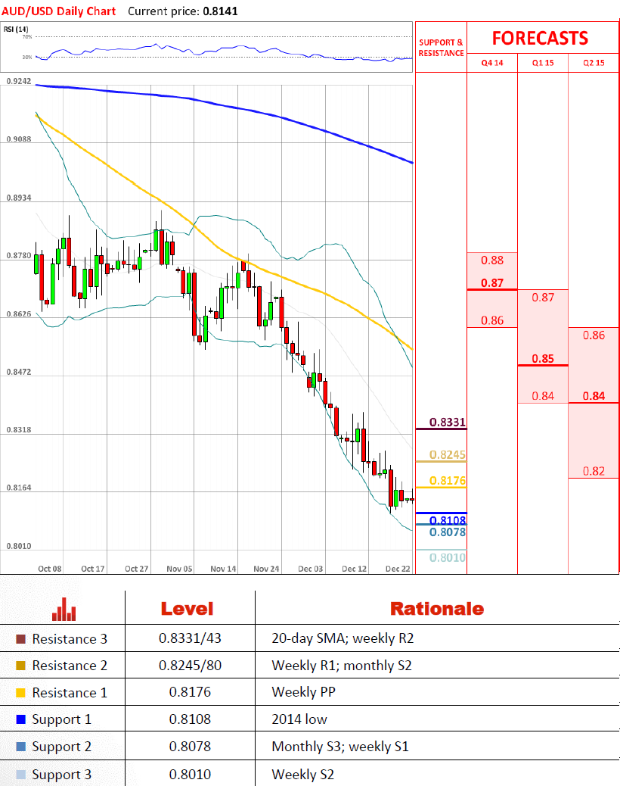This screenshot has height=786, width=620.
Task: Click the 0.8245 resistance level label
Action: (x=448, y=454)
